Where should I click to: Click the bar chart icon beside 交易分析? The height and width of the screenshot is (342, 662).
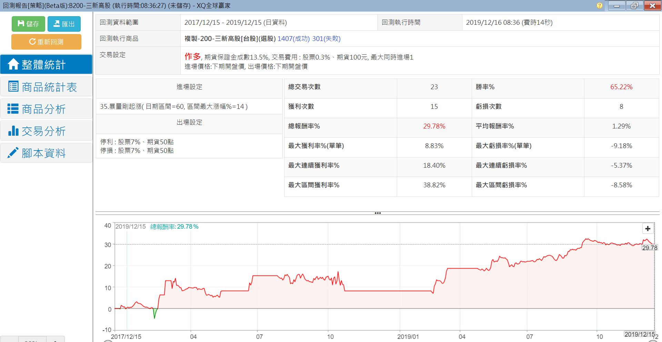13,131
